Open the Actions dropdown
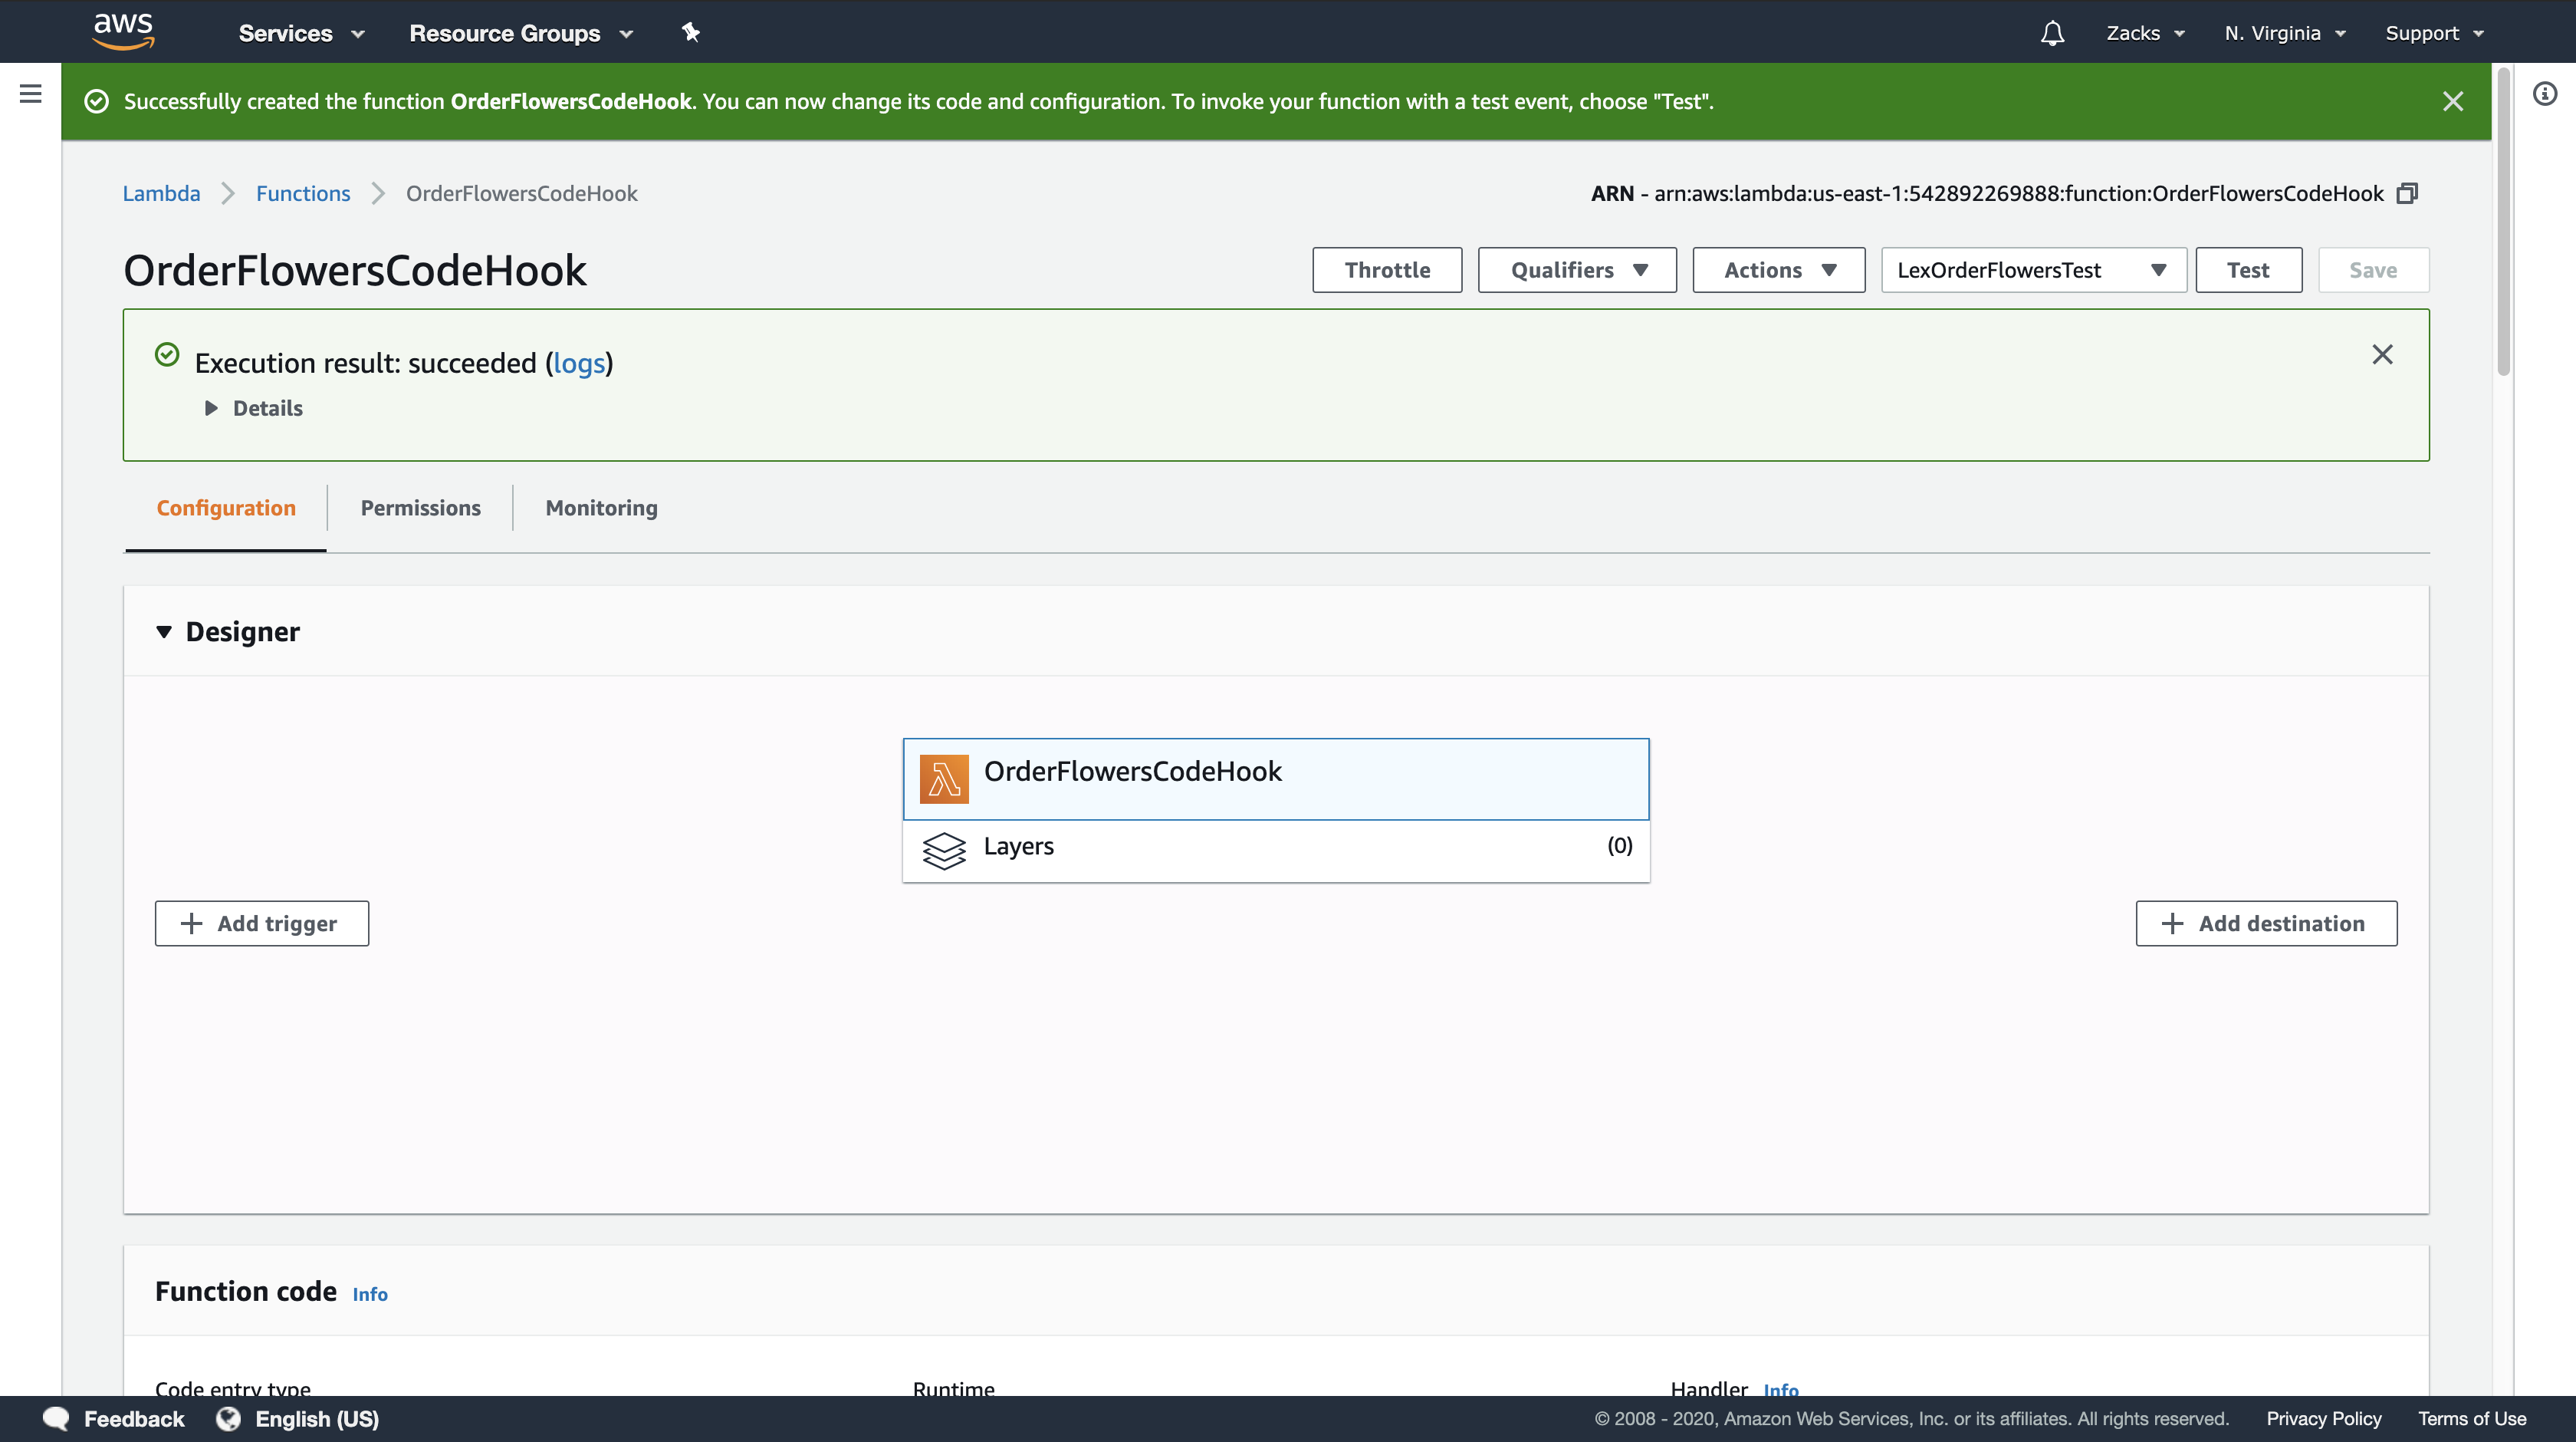The image size is (2576, 1442). [x=1778, y=270]
